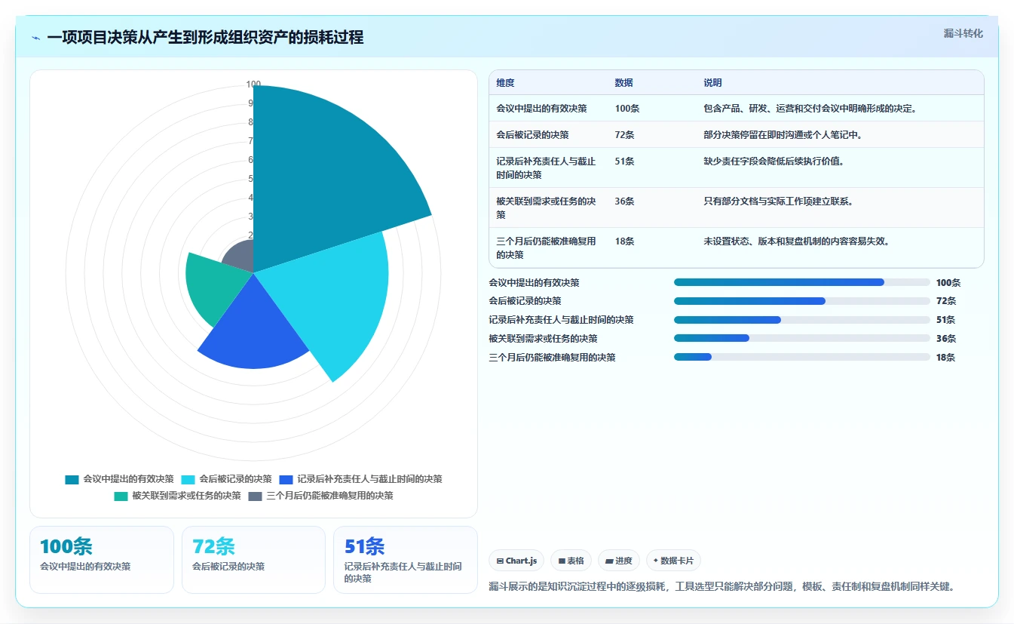Click the 100条 data card
1014x624 pixels.
click(102, 560)
